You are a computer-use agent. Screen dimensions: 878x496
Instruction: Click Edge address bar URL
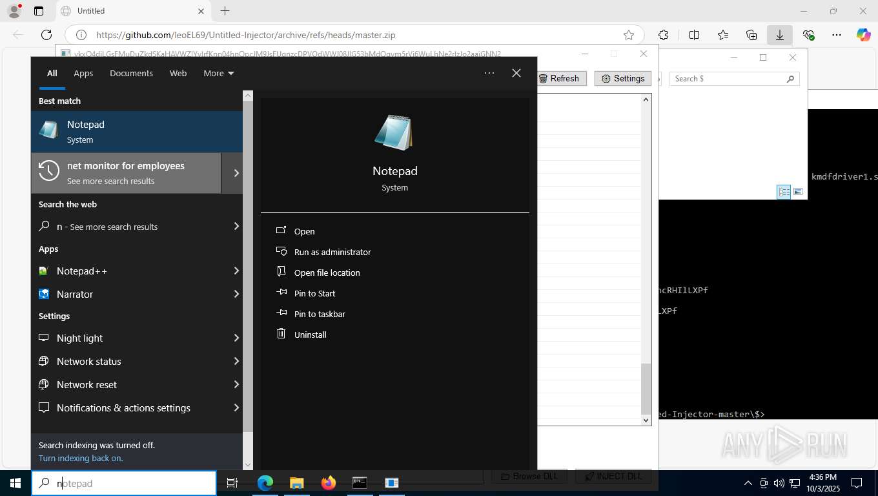tap(246, 36)
